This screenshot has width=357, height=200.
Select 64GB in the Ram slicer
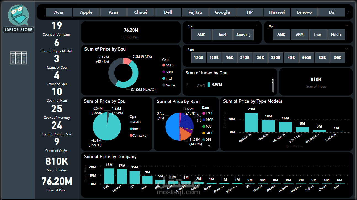(306, 58)
